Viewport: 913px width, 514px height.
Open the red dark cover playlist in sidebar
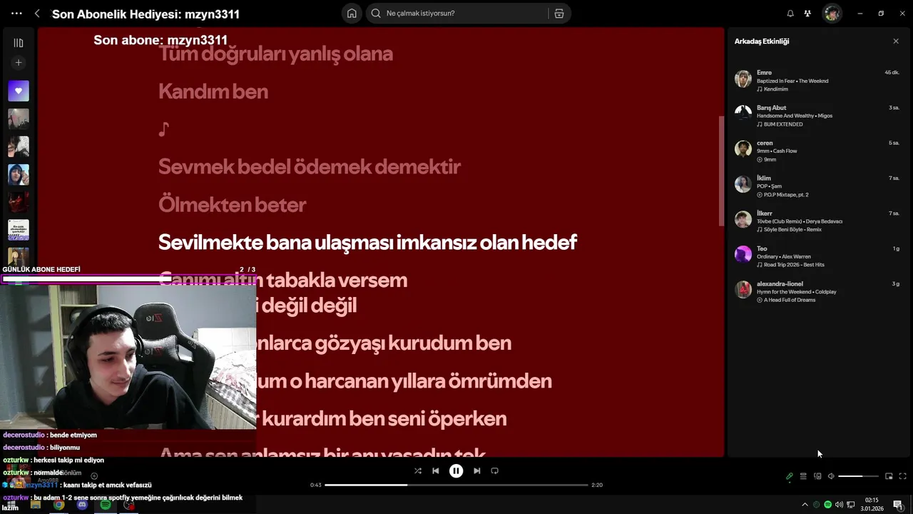(19, 202)
